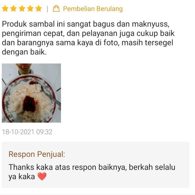This screenshot has width=195, height=195.
Task: Tap the grey seller response box
Action: [95, 165]
